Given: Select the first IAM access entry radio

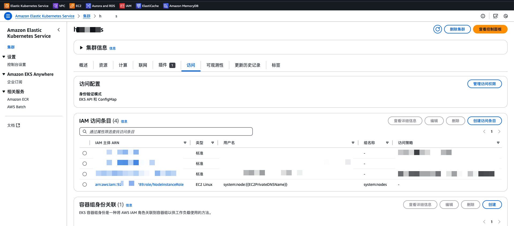Looking at the screenshot, I should [x=85, y=153].
